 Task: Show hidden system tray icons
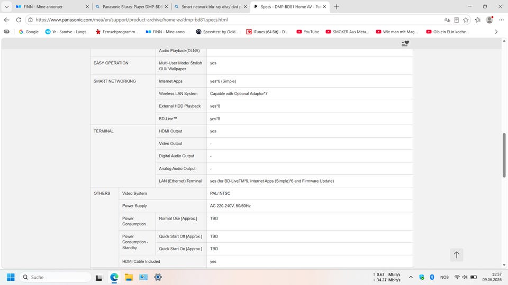(411, 277)
